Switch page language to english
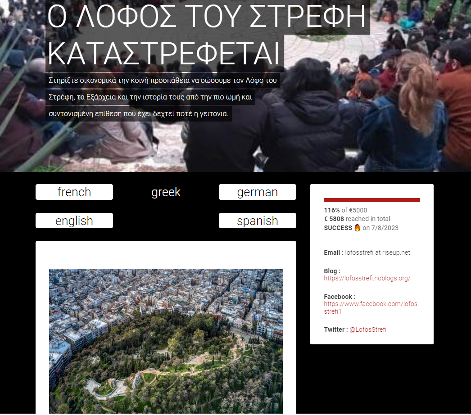Viewport: 471px width, 415px height. (x=74, y=221)
